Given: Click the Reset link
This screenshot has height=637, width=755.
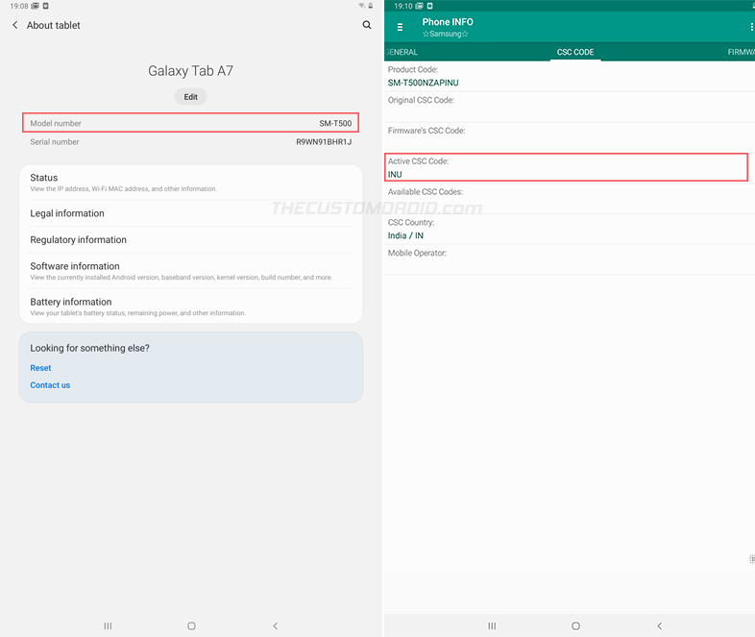Looking at the screenshot, I should pyautogui.click(x=40, y=368).
